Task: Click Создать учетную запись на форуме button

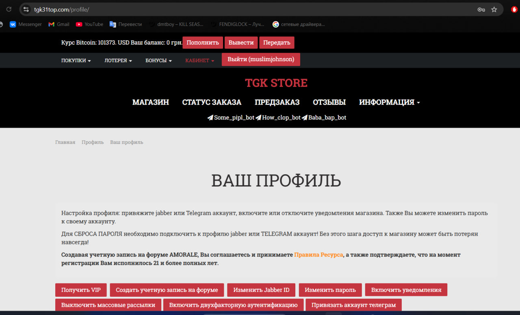Action: pyautogui.click(x=167, y=290)
